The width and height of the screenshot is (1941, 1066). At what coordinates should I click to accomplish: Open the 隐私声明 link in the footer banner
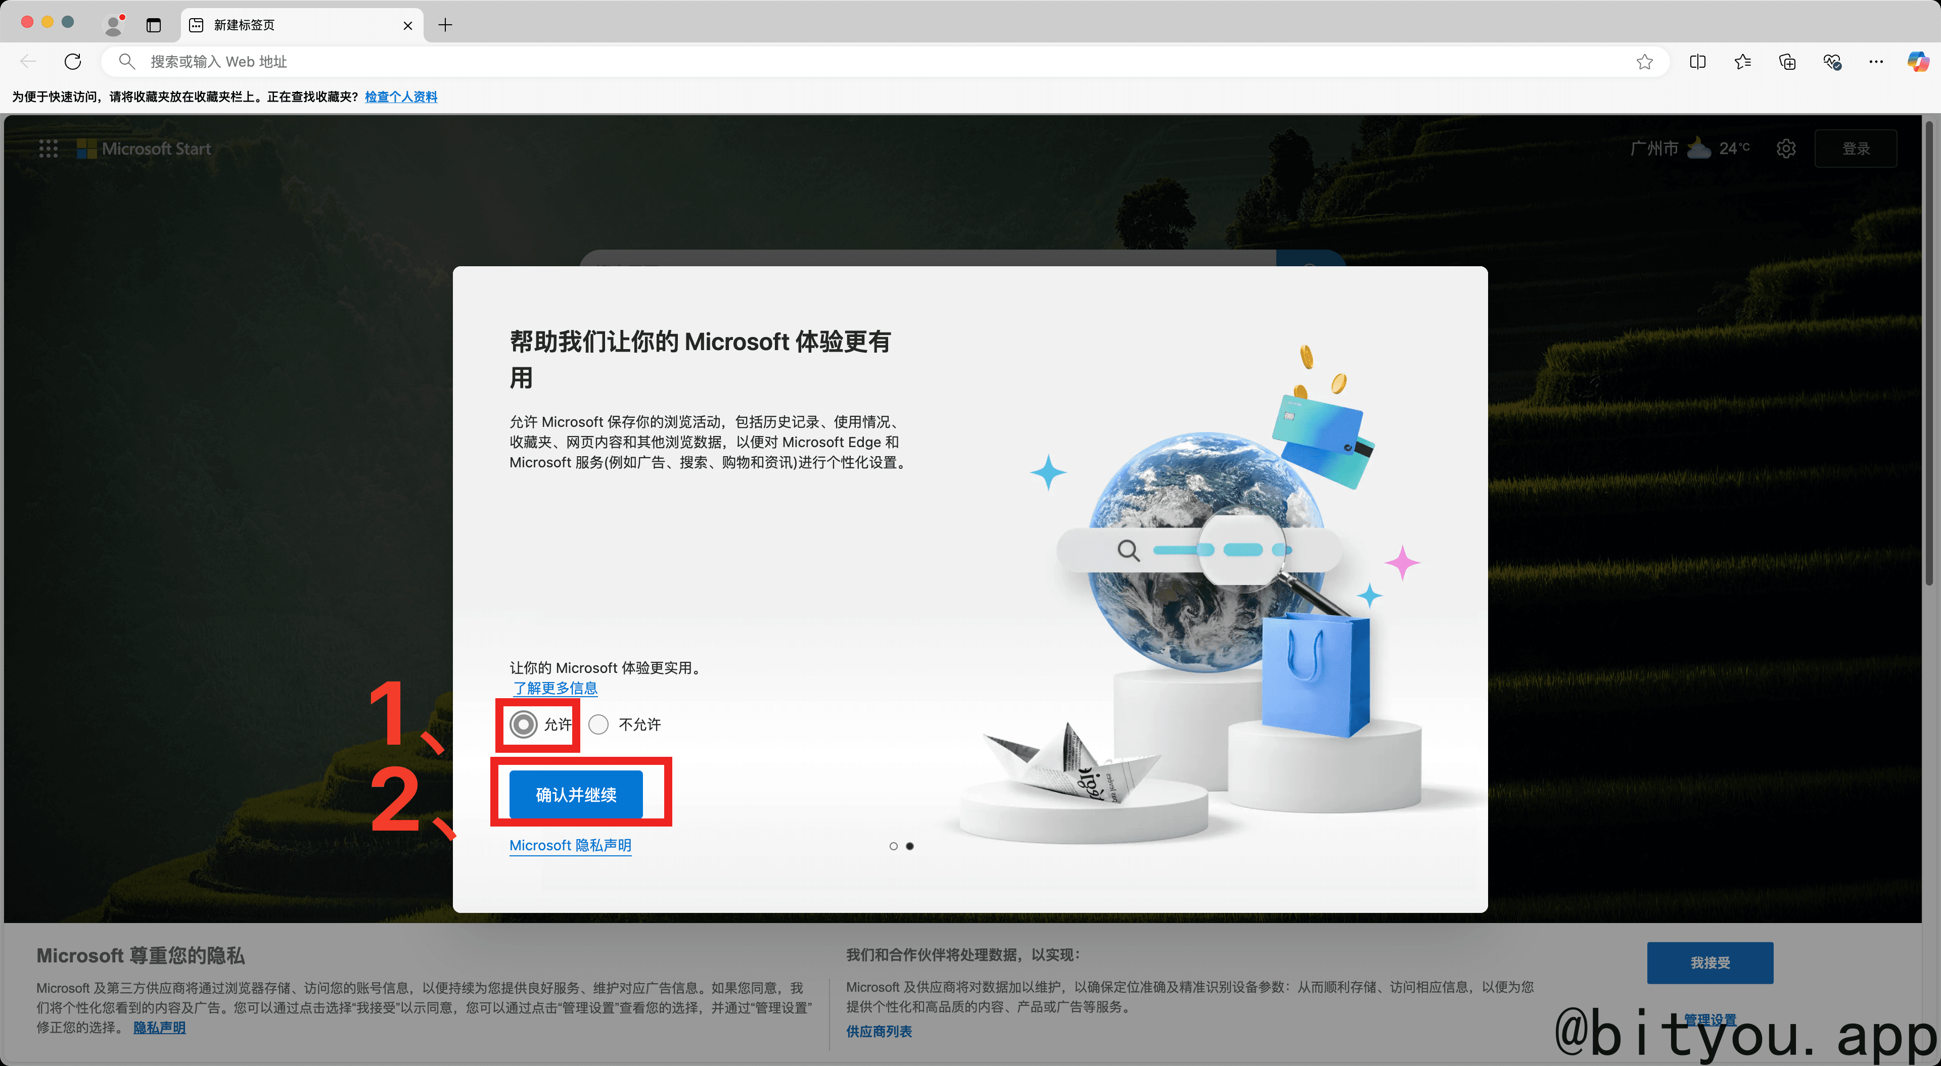click(x=159, y=1028)
